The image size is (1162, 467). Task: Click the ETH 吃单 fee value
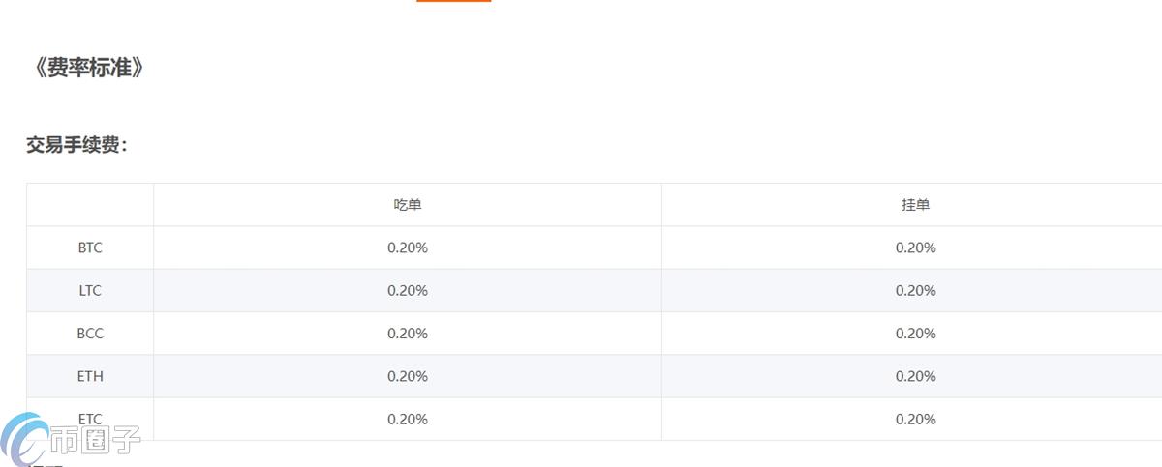[408, 376]
